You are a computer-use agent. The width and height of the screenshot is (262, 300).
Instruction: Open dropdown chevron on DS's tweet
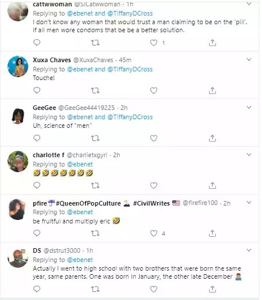pyautogui.click(x=249, y=250)
